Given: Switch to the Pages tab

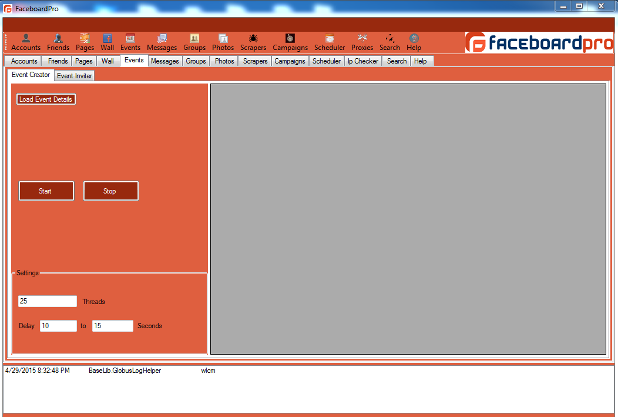Looking at the screenshot, I should (x=83, y=61).
